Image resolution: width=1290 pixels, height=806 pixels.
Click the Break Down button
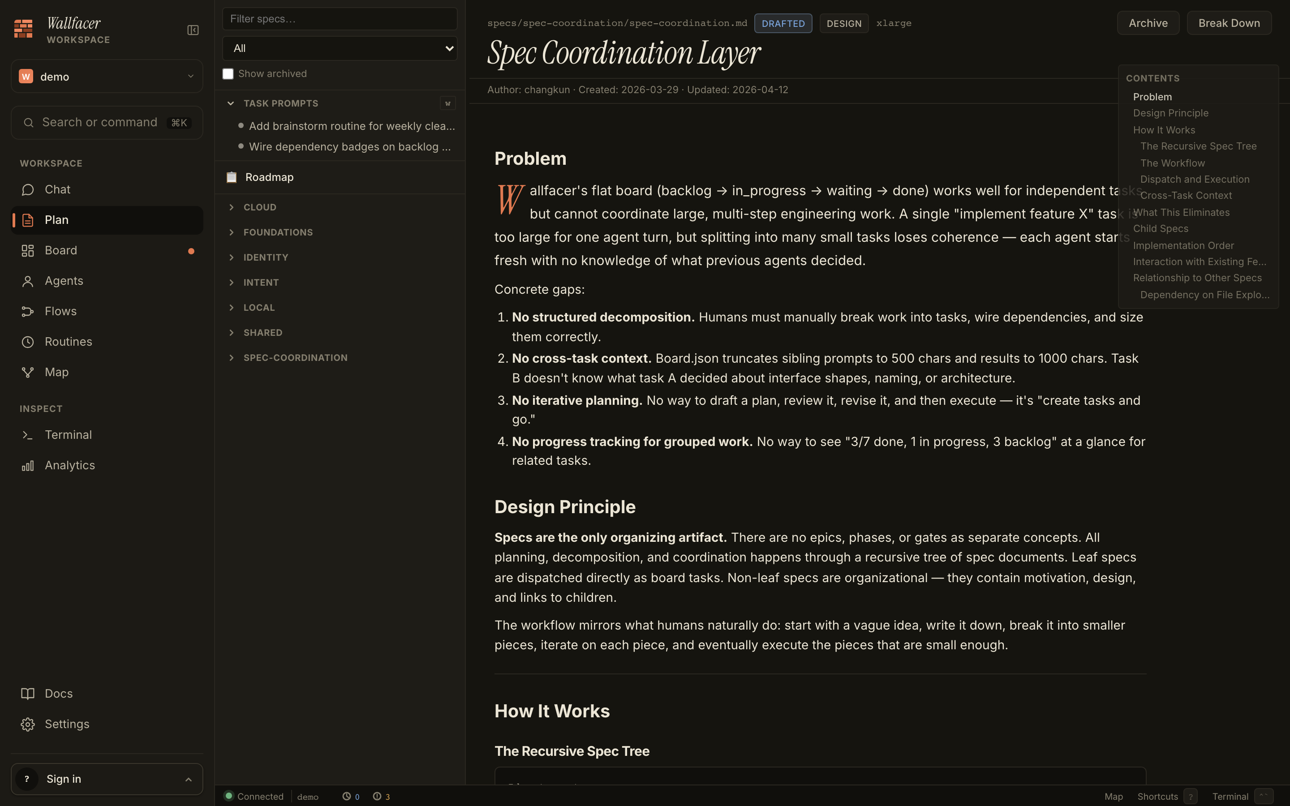click(1229, 23)
